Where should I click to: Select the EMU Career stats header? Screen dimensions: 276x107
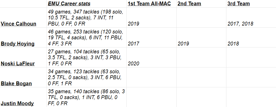(69, 4)
